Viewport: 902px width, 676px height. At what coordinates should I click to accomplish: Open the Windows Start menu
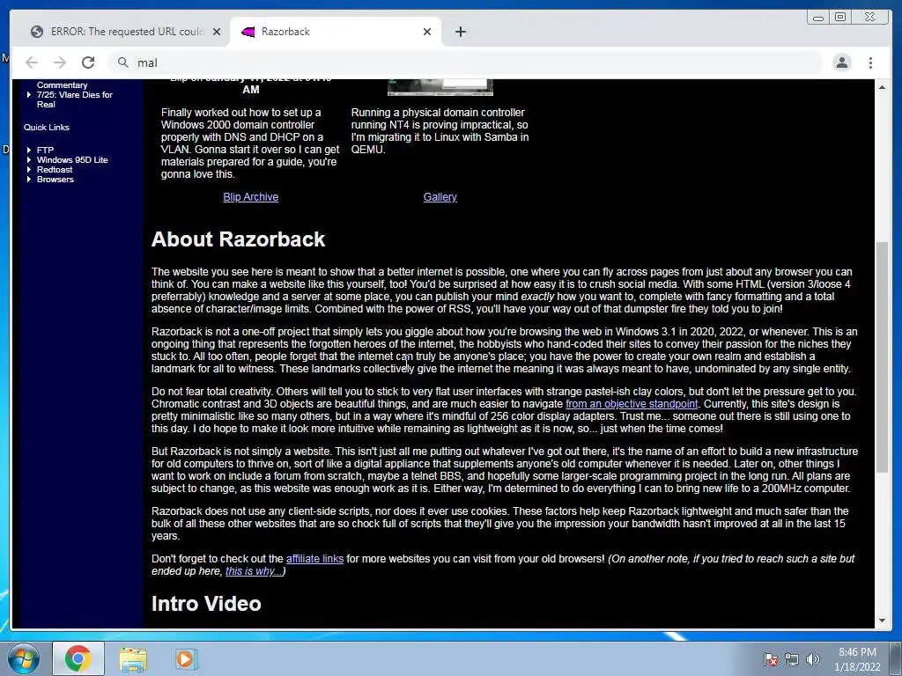(23, 658)
